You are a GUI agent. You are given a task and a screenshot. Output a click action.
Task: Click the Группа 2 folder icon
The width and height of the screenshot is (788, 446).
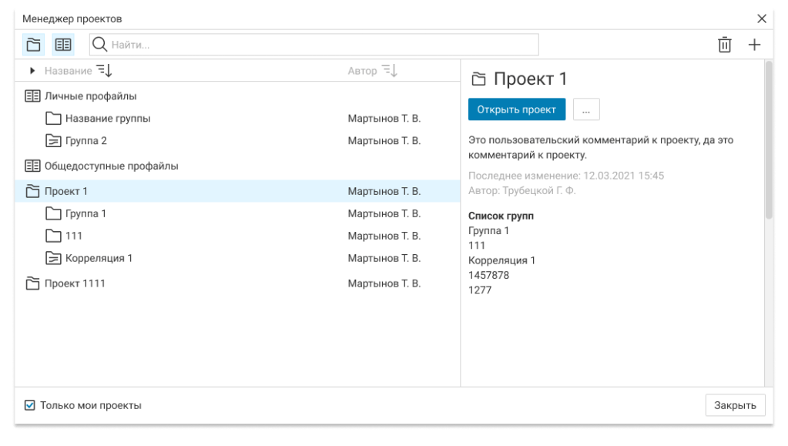point(53,141)
